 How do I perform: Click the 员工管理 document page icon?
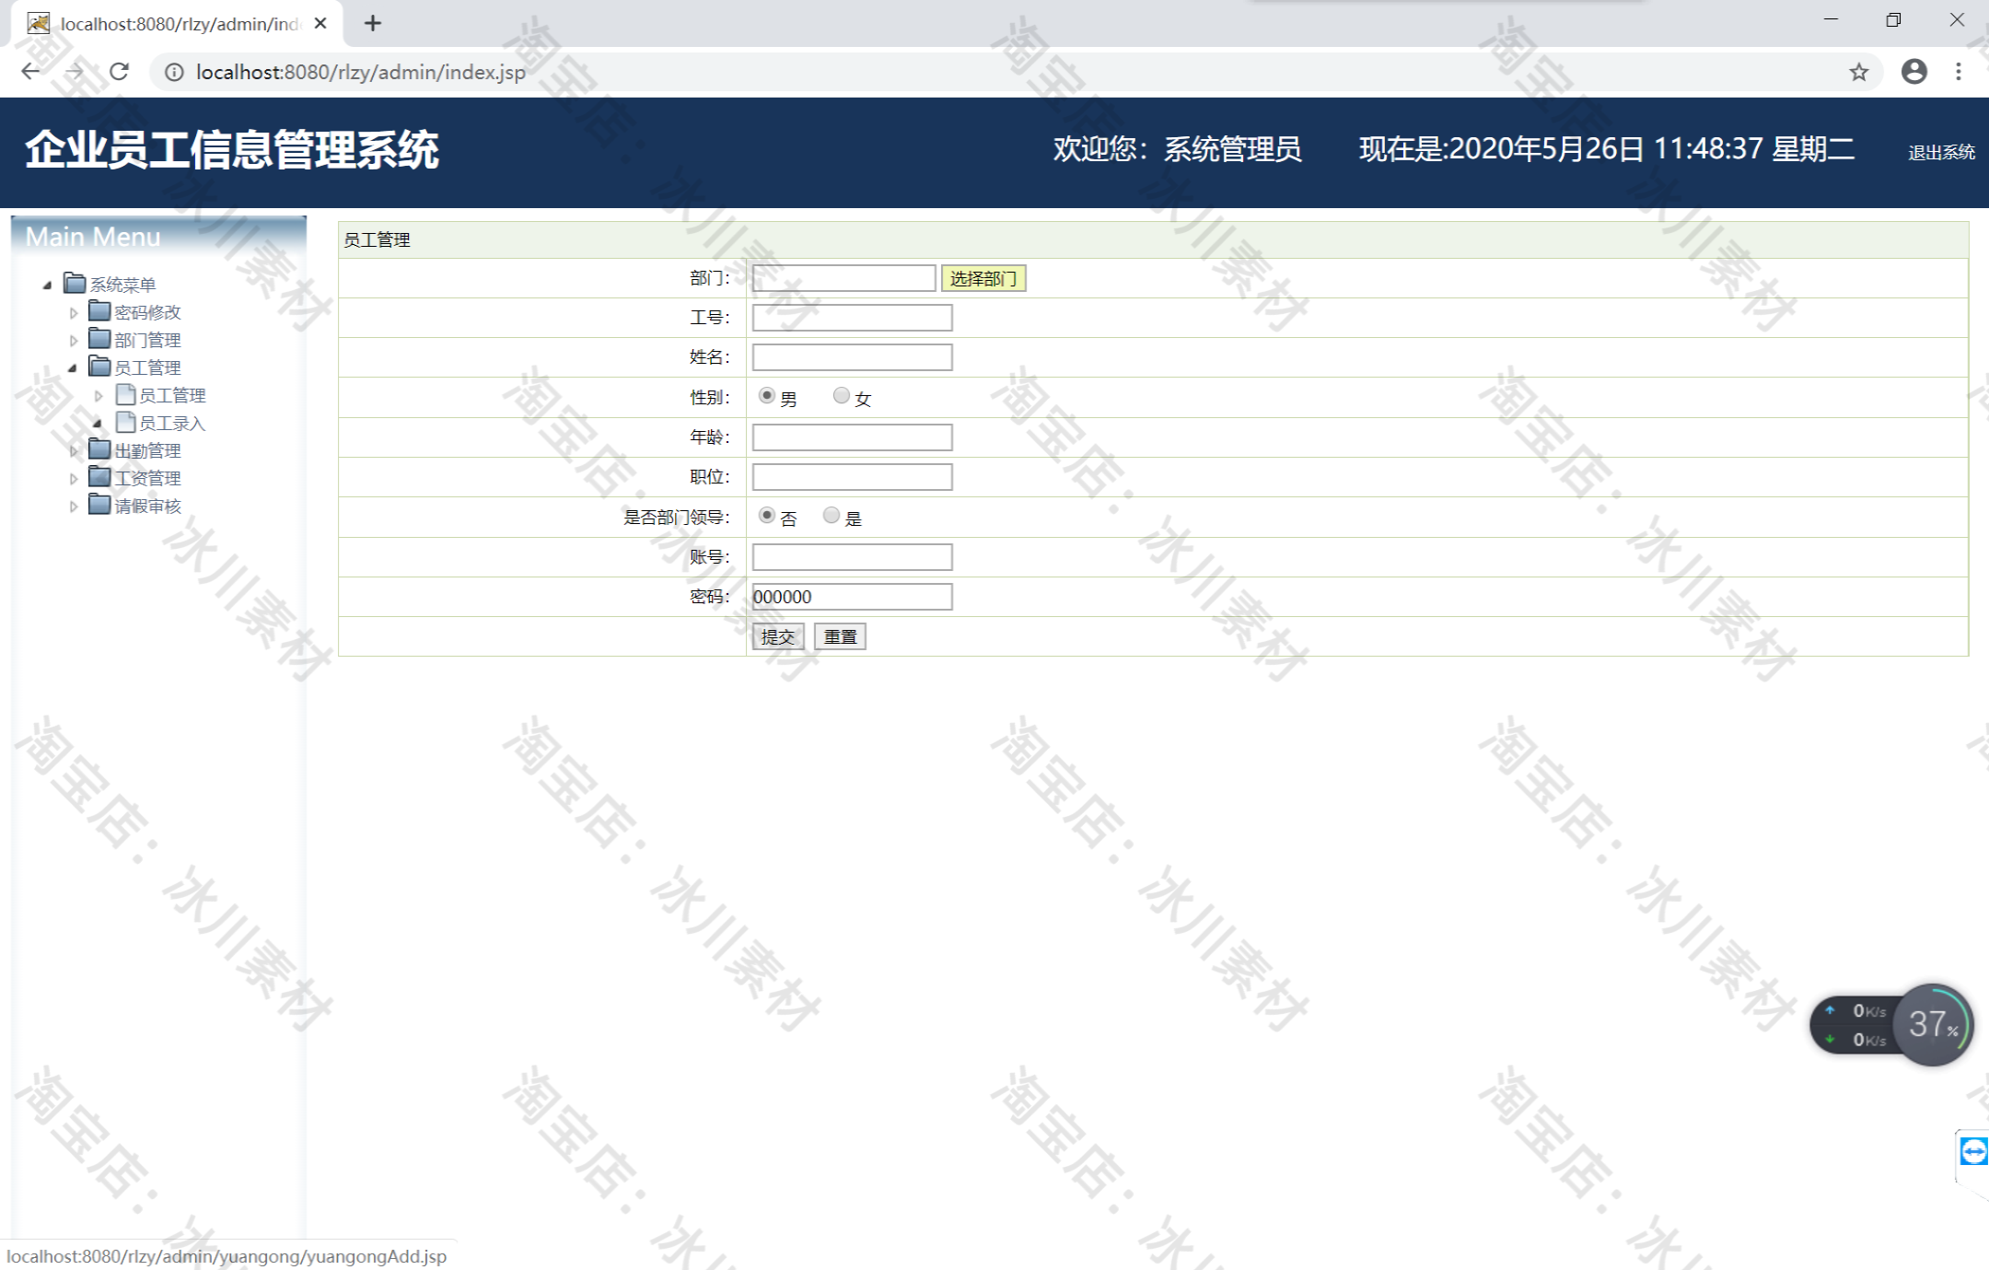point(126,394)
